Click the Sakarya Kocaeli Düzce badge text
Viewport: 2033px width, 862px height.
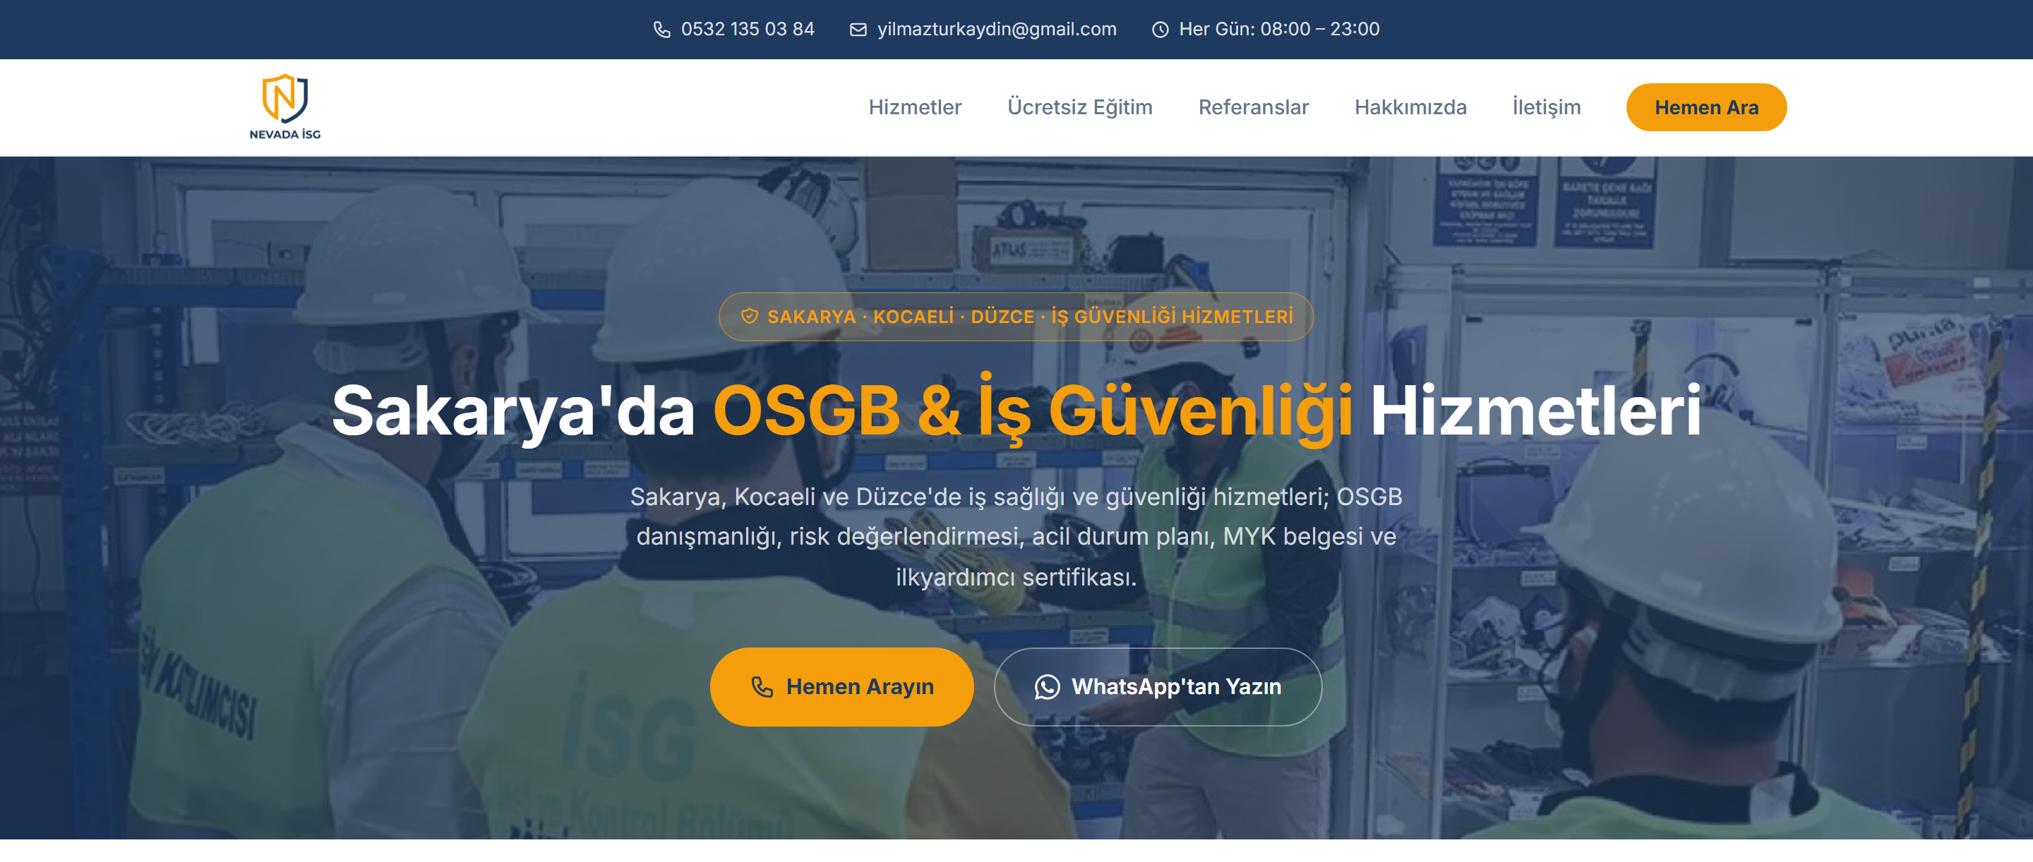(x=1030, y=316)
